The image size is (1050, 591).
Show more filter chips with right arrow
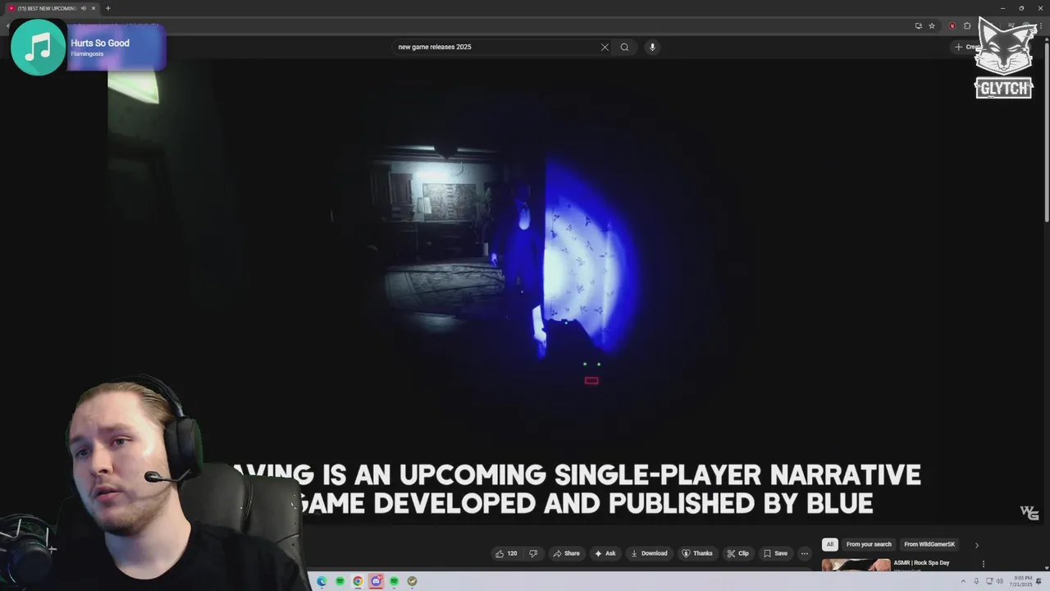976,545
